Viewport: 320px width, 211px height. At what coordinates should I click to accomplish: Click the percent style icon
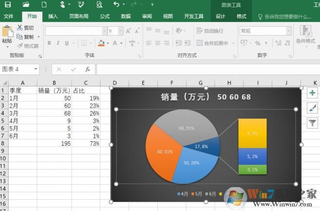tap(258, 43)
